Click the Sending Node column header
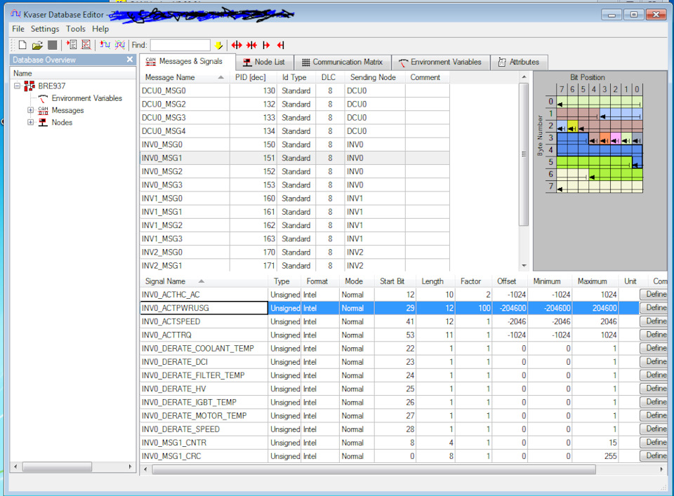Image resolution: width=674 pixels, height=496 pixels. click(375, 77)
